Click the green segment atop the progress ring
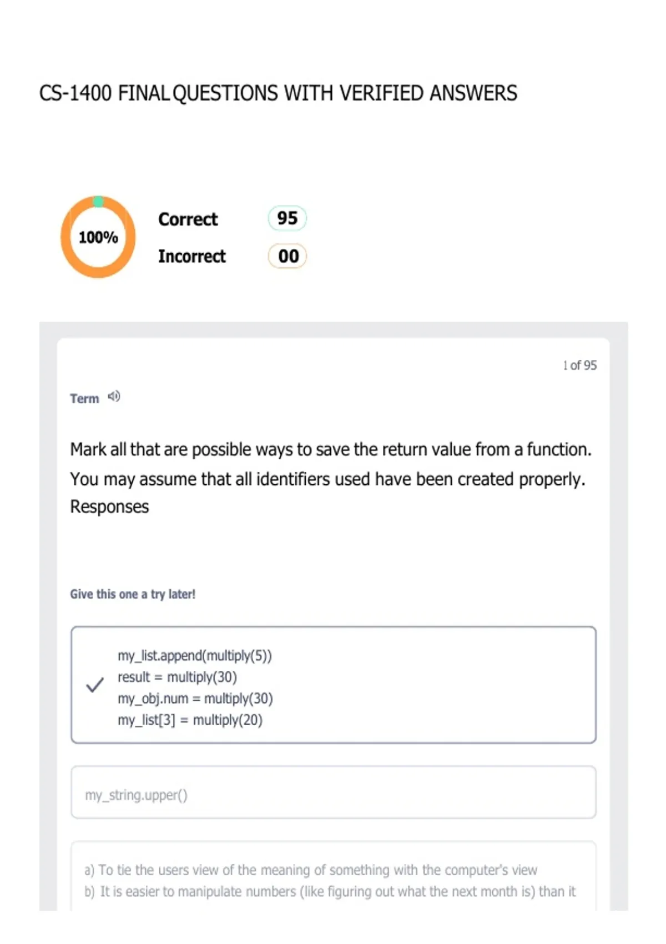 98,202
